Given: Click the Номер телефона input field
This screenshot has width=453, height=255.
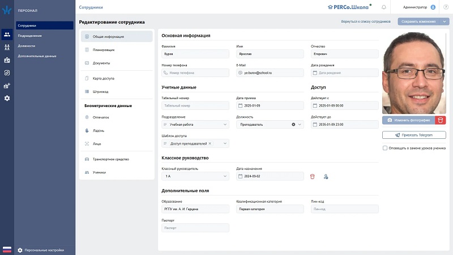Looking at the screenshot, I should point(195,73).
